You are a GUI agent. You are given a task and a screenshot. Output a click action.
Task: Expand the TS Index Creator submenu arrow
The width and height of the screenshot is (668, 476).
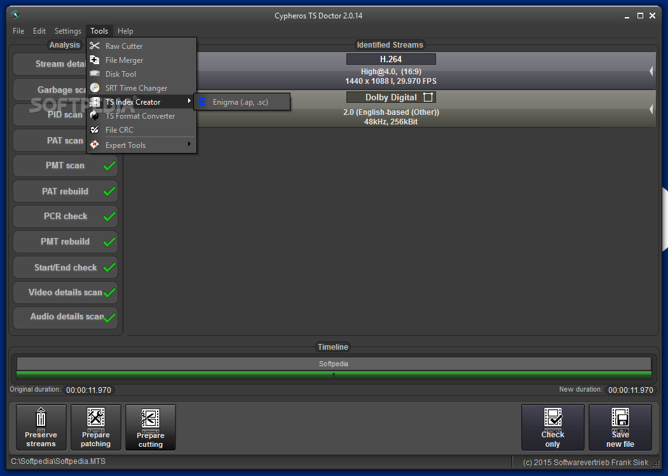189,101
